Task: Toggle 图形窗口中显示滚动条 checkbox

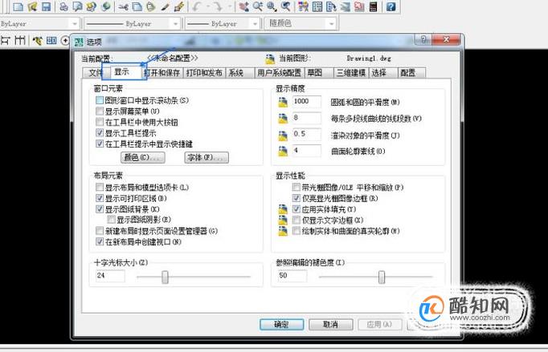Action: click(100, 100)
